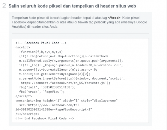Click the Google Analytics mention in instructions
The height and width of the screenshot is (130, 167).
142,22
